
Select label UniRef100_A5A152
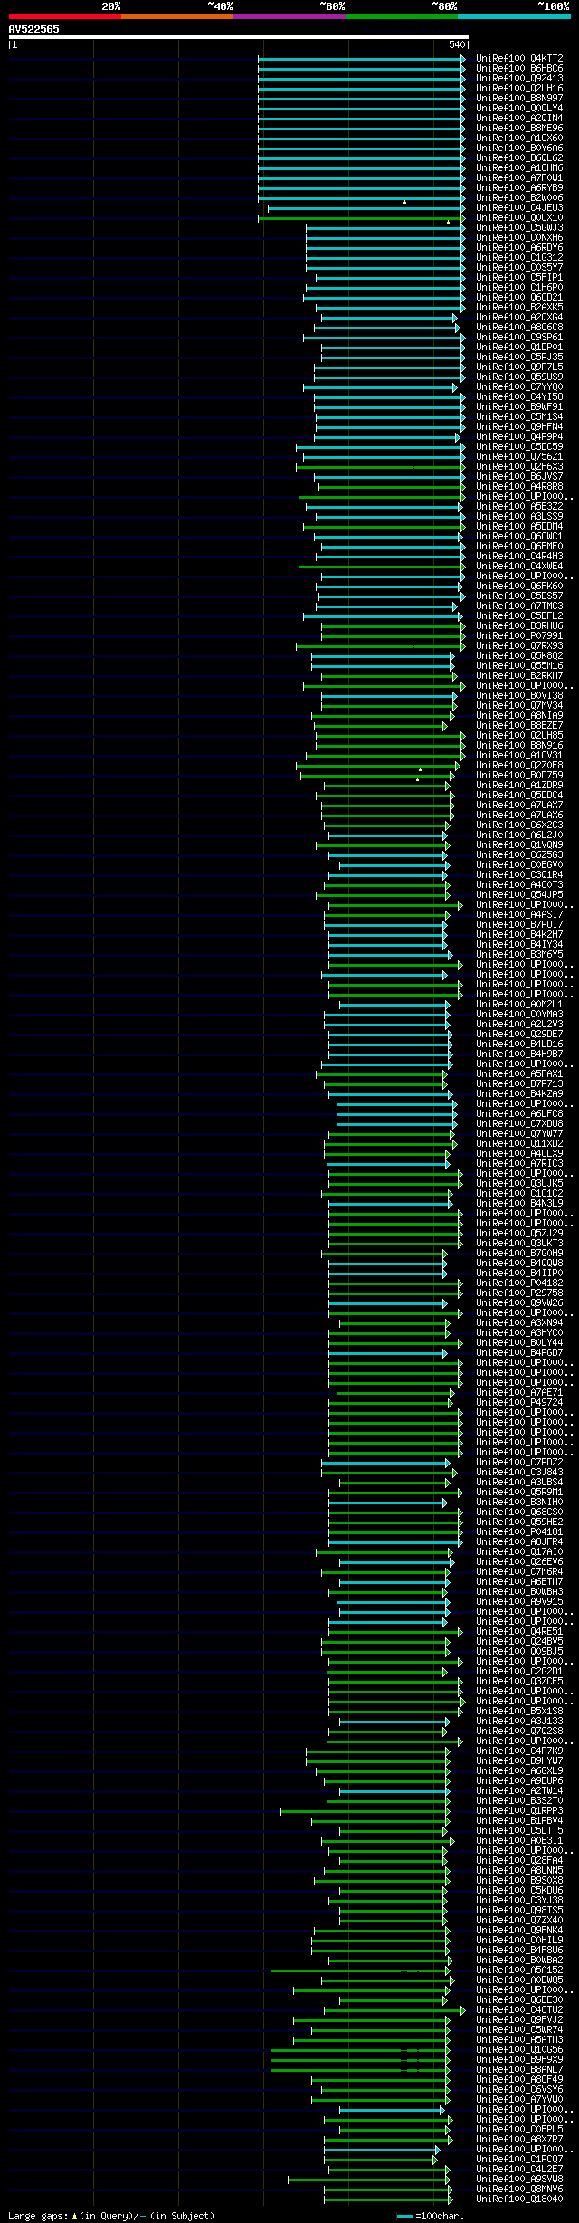519,1970
